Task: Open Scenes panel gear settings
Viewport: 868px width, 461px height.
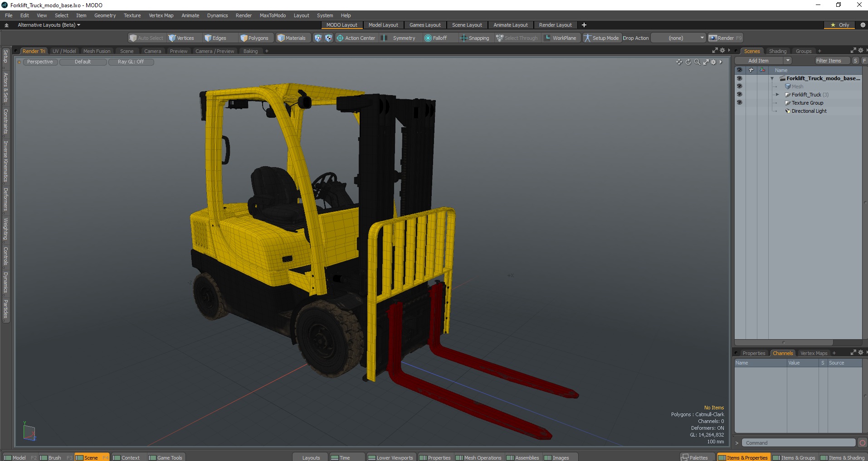Action: (861, 51)
